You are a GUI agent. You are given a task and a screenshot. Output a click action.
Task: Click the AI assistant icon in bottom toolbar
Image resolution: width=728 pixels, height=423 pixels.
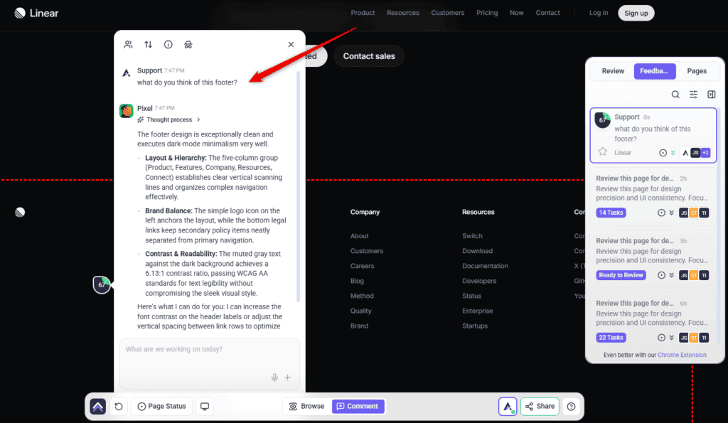(x=508, y=406)
